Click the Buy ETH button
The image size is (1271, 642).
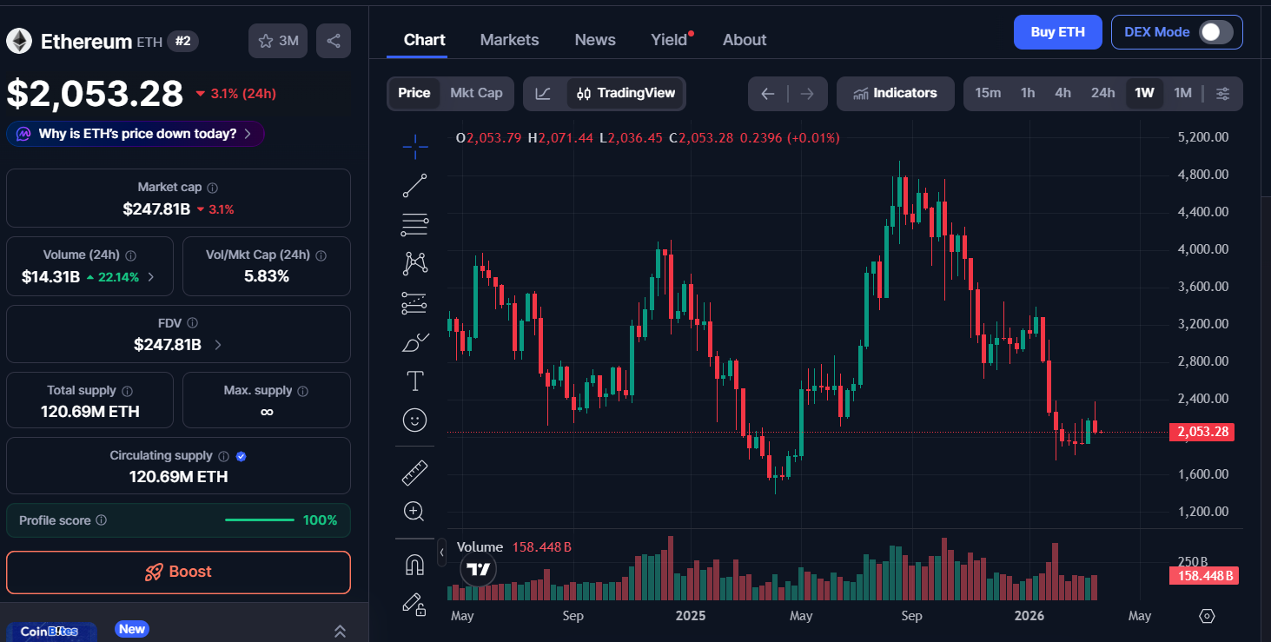[1057, 32]
